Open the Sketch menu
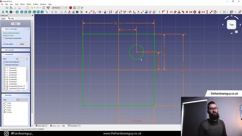Viewport: 242px width, 136px height. (x=29, y=4)
